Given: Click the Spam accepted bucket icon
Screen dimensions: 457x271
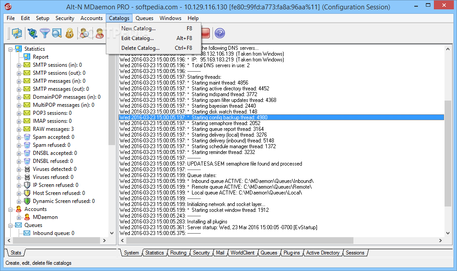Looking at the screenshot, I should pyautogui.click(x=27, y=137).
